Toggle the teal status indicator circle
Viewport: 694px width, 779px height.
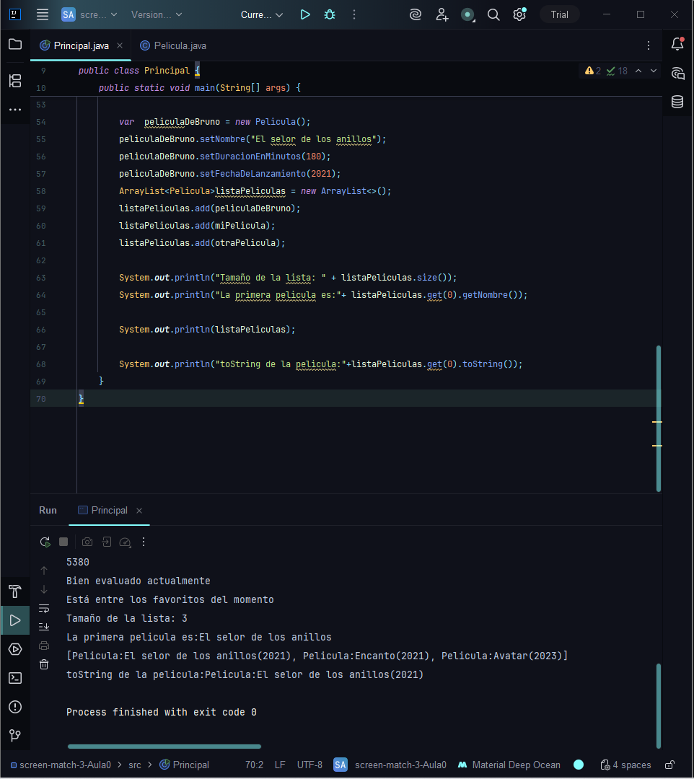click(579, 765)
